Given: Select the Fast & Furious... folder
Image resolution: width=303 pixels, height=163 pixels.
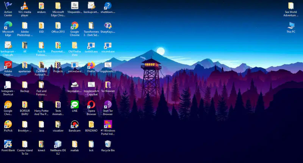Looking at the screenshot, I should coord(41,45).
